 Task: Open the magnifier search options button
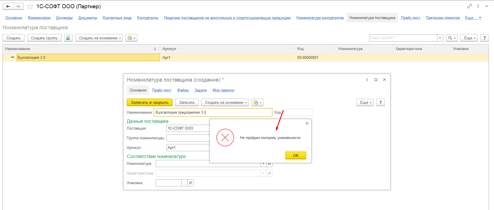(452, 38)
